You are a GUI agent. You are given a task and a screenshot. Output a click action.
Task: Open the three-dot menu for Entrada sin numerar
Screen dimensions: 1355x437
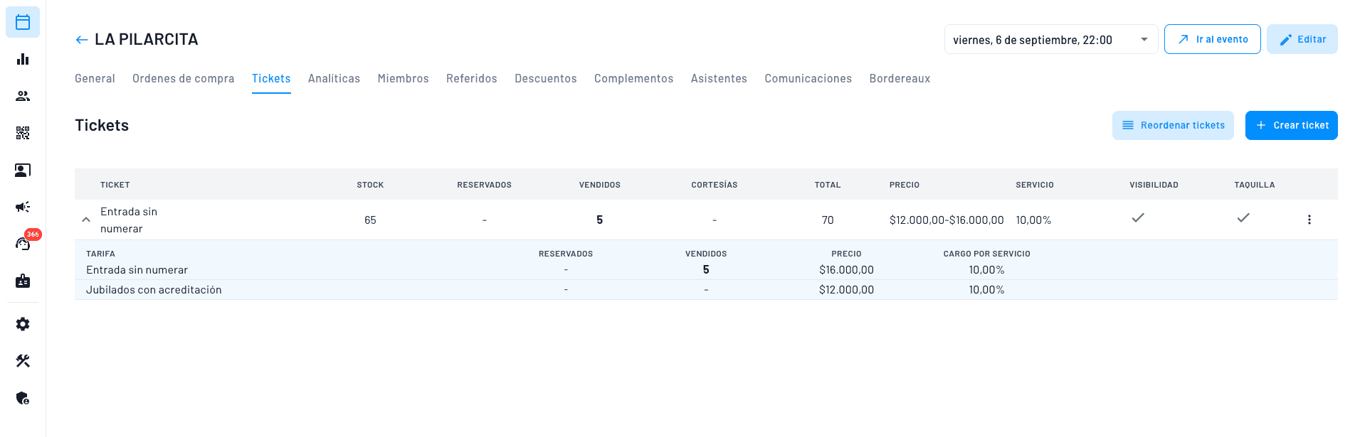click(x=1309, y=220)
